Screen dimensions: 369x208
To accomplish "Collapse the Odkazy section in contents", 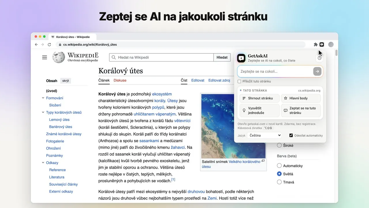I will point(43,163).
